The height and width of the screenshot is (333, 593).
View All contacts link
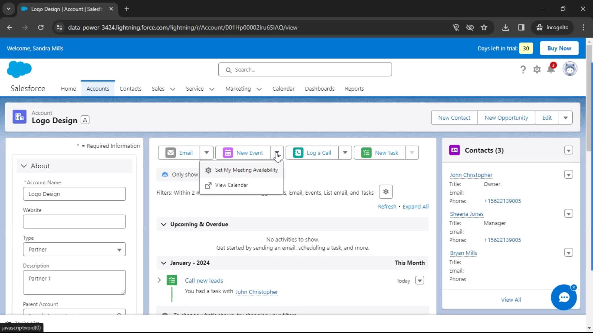click(511, 300)
